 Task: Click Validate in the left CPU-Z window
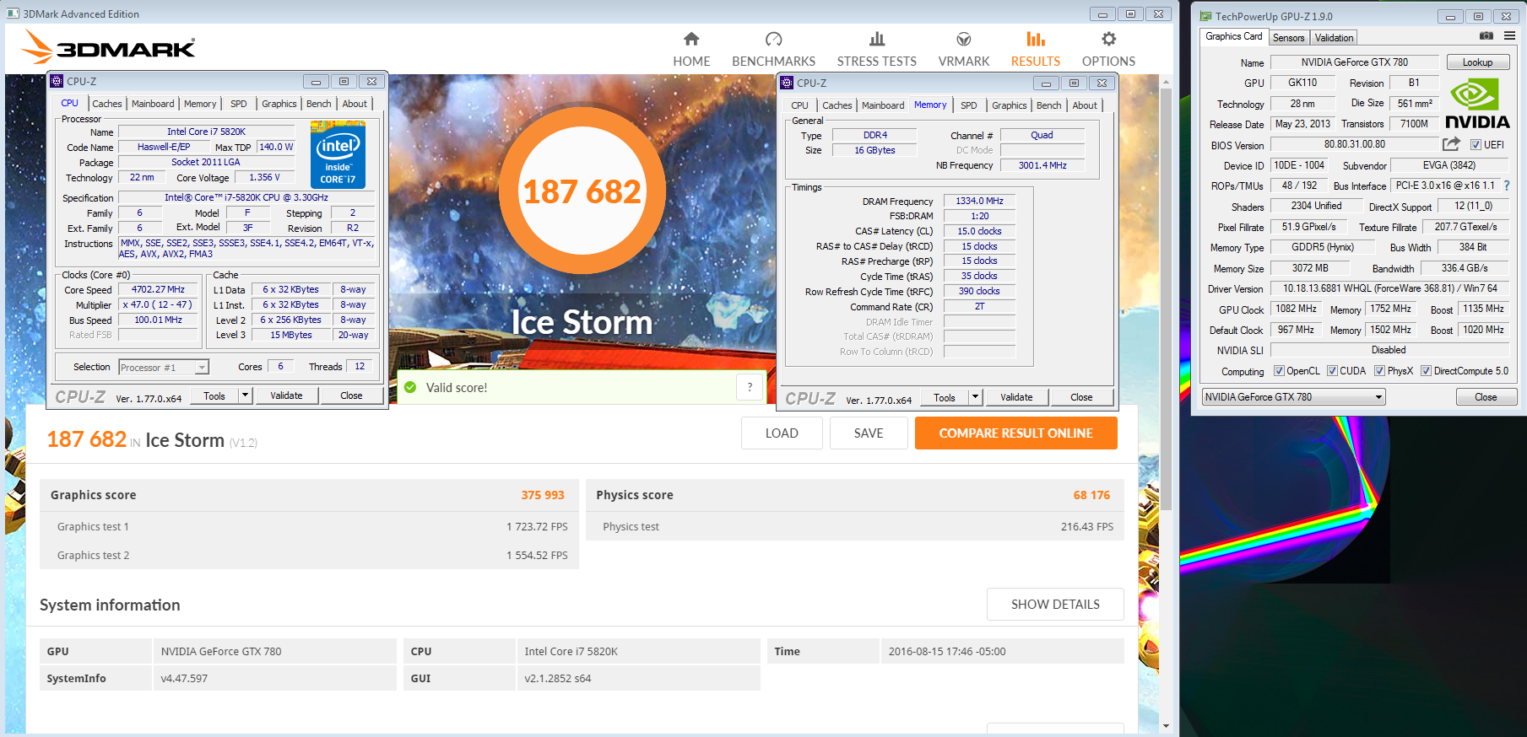pyautogui.click(x=287, y=395)
